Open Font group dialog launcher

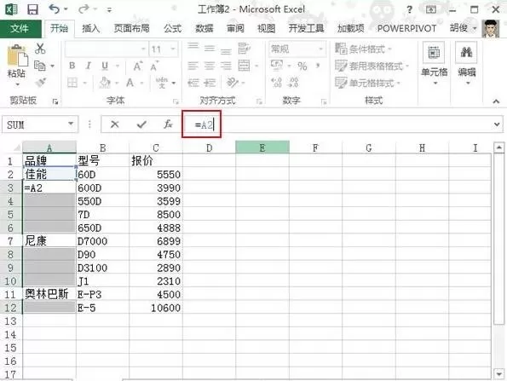(x=176, y=101)
